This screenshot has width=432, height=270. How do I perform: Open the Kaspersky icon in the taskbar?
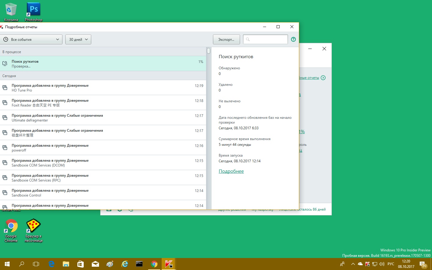[x=169, y=264]
